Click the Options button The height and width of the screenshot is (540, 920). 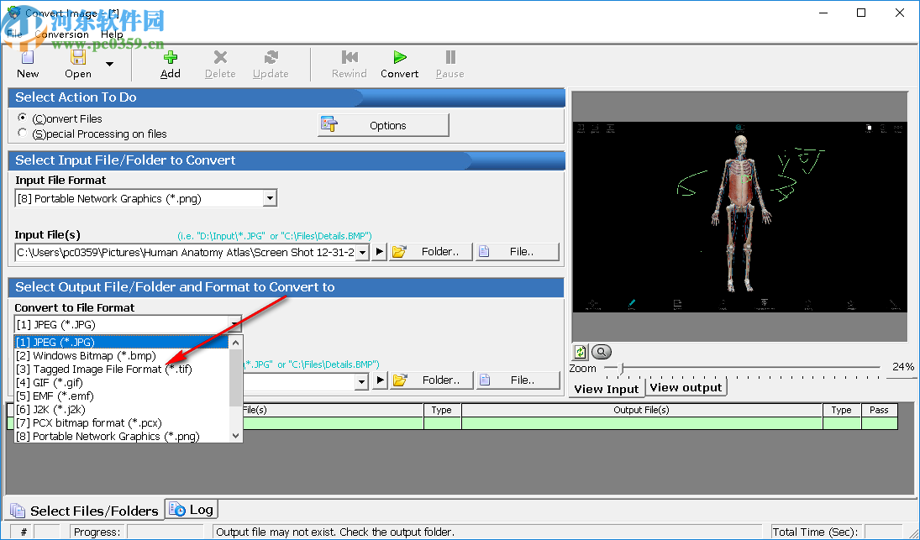pos(383,124)
